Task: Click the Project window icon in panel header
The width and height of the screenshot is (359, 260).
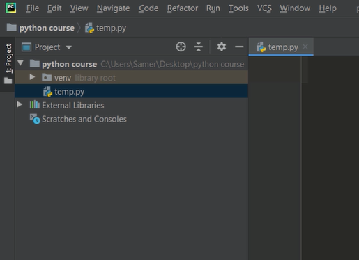Action: coord(26,47)
